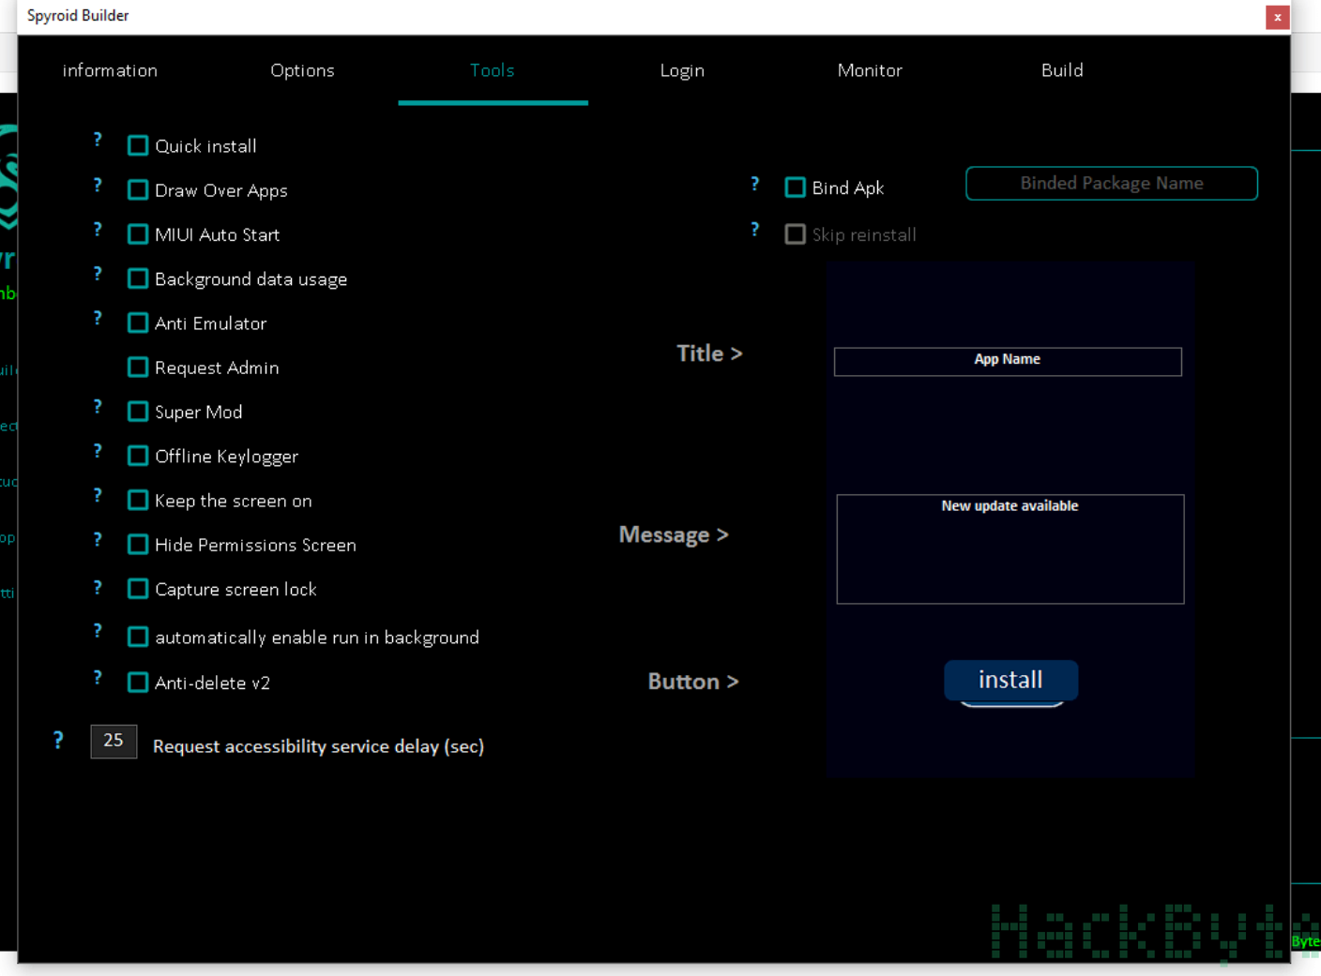
Task: Show help for Skip reinstall option
Action: click(x=755, y=230)
